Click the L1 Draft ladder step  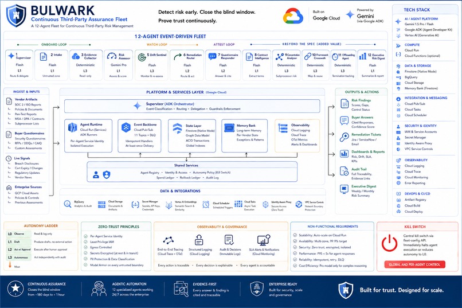click(x=18, y=241)
